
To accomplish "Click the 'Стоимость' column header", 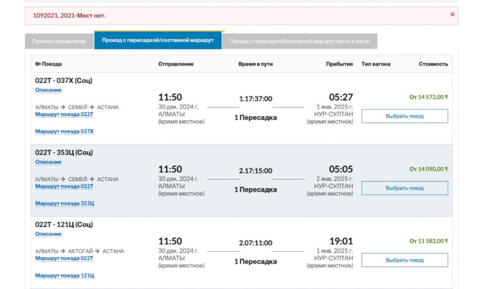I will click(433, 64).
